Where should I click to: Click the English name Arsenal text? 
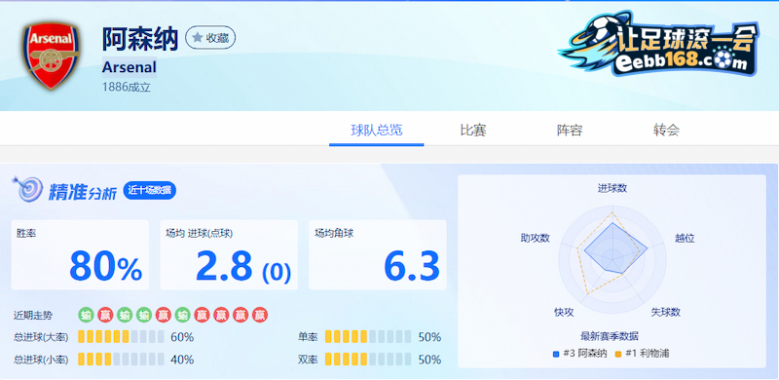(x=130, y=67)
